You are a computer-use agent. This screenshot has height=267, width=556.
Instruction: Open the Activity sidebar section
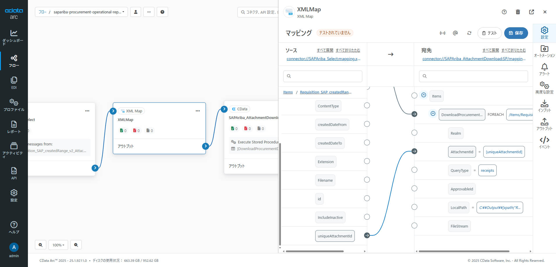point(14,150)
